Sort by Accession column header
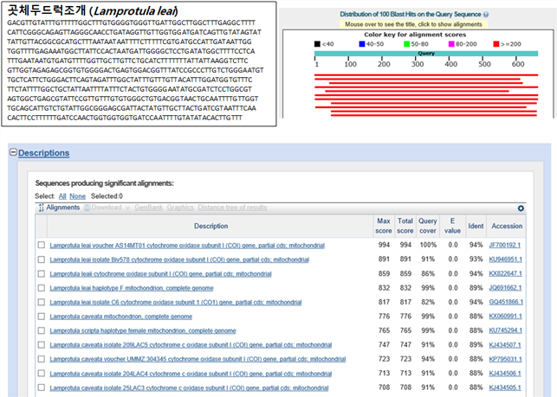Image resolution: width=557 pixels, height=397 pixels. (x=507, y=226)
